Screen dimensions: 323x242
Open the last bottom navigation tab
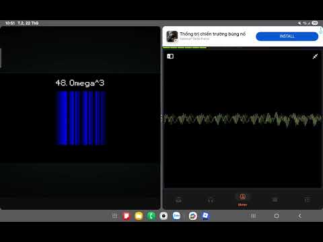tap(307, 200)
